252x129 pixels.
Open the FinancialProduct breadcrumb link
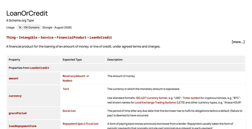[72, 38]
